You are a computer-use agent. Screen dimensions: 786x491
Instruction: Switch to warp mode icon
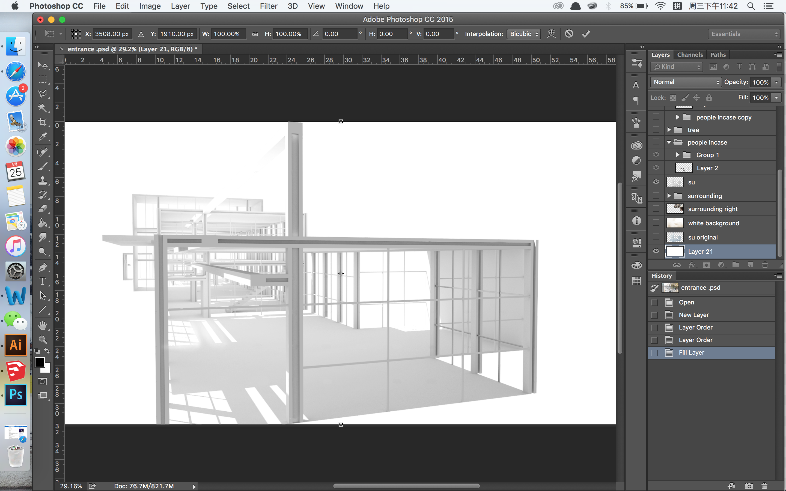tap(551, 34)
